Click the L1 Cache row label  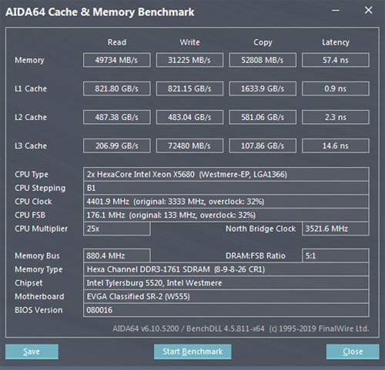[x=31, y=88]
